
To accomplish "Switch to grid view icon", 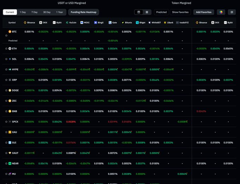I will (147, 12).
